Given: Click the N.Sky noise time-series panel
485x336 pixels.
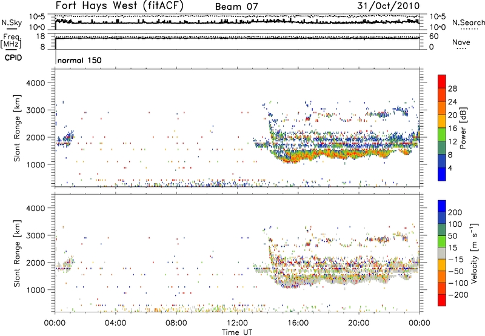Looking at the screenshot, I should pos(237,22).
